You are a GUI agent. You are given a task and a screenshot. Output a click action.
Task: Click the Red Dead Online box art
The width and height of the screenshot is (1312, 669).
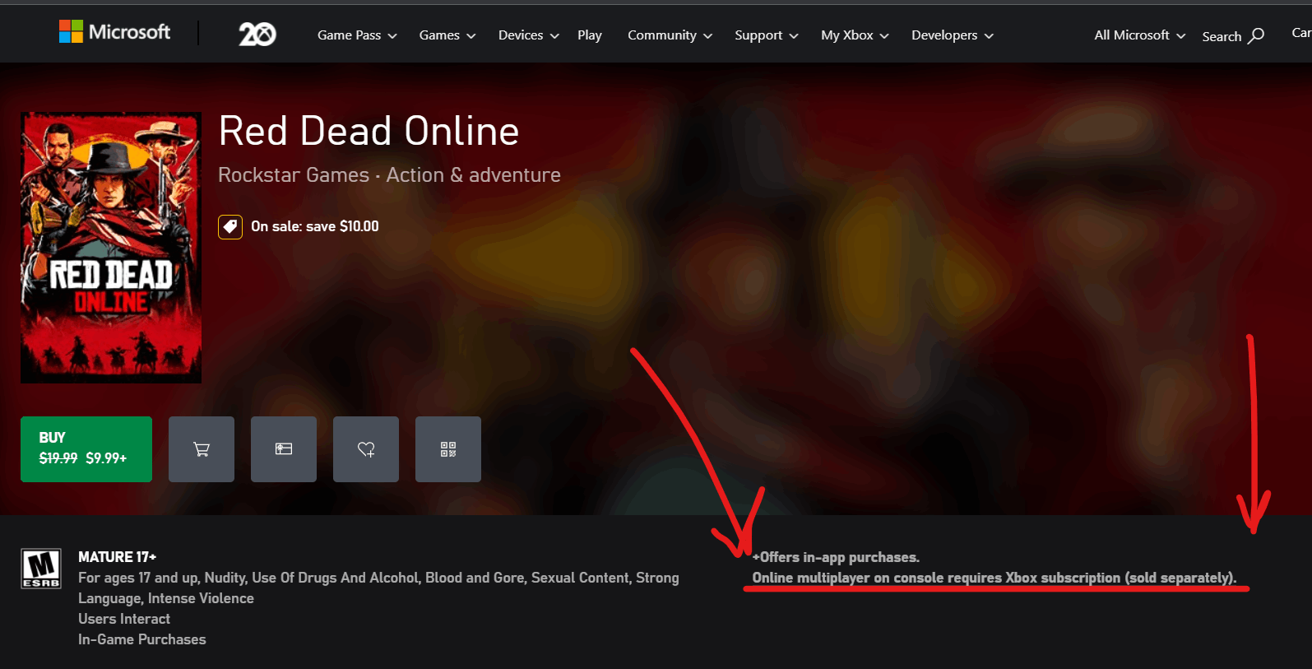[x=111, y=248]
